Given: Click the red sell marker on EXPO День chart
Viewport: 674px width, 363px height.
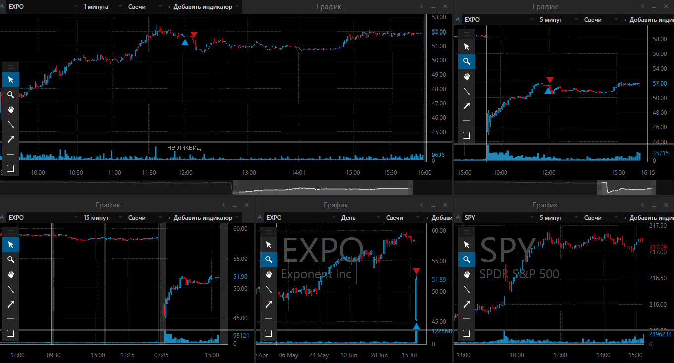Looking at the screenshot, I should coord(416,271).
